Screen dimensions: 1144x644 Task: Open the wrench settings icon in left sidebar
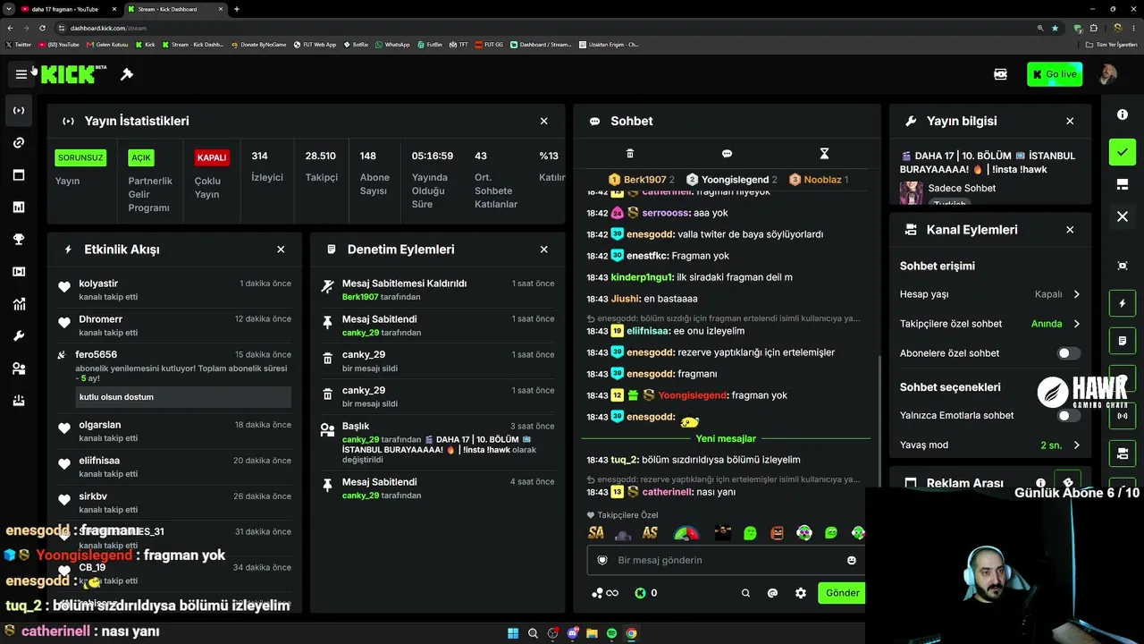(x=19, y=336)
